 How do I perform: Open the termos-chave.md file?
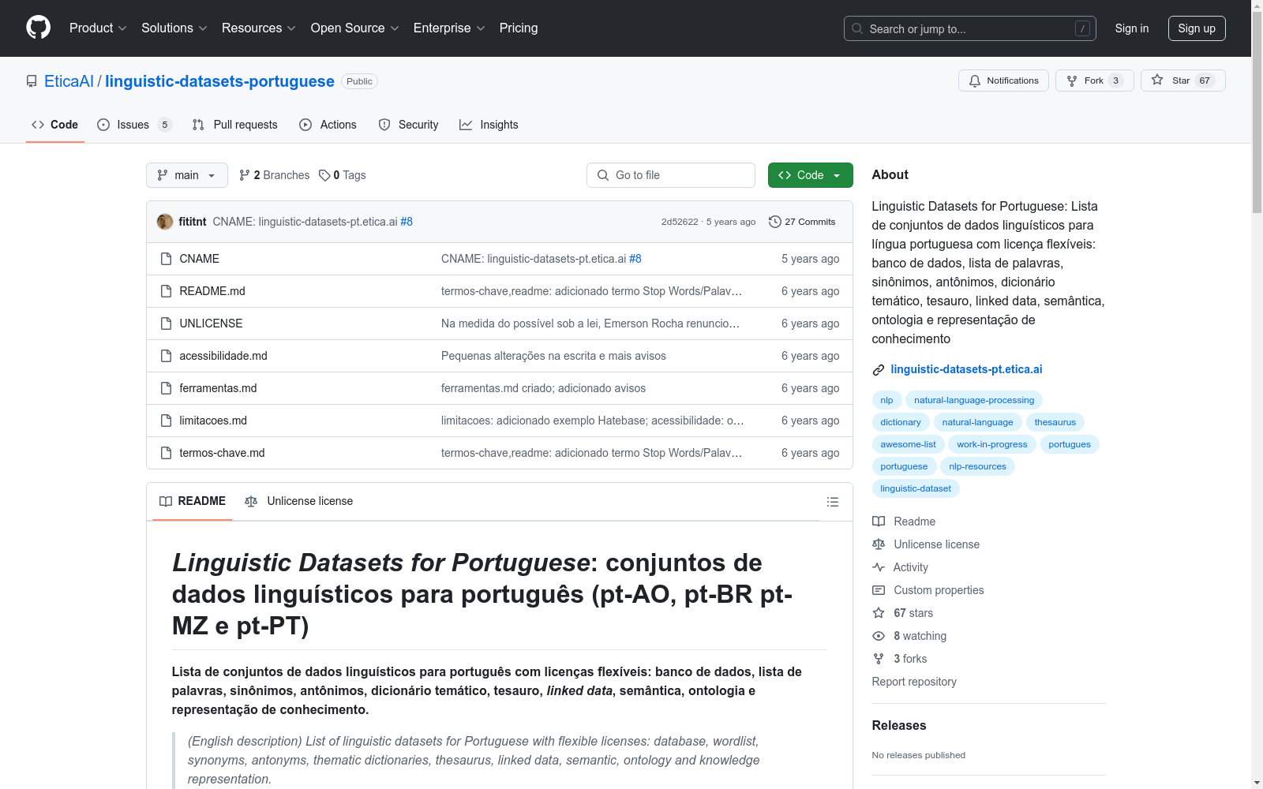pos(222,453)
